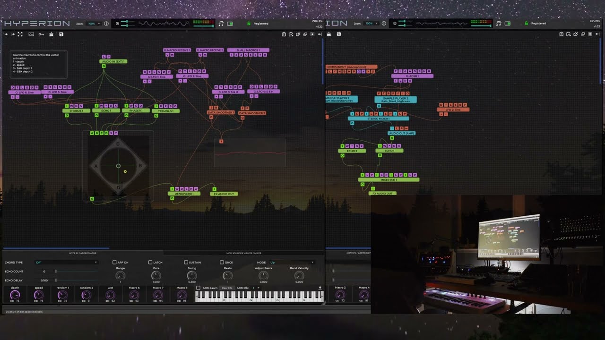The height and width of the screenshot is (340, 605).
Task: Switch to NOTE FX / ARPEGGIATOR tab
Action: (x=83, y=253)
